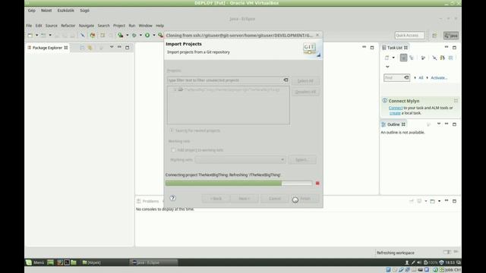
Task: Collapse all items in Package Explorer
Action: click(82, 48)
